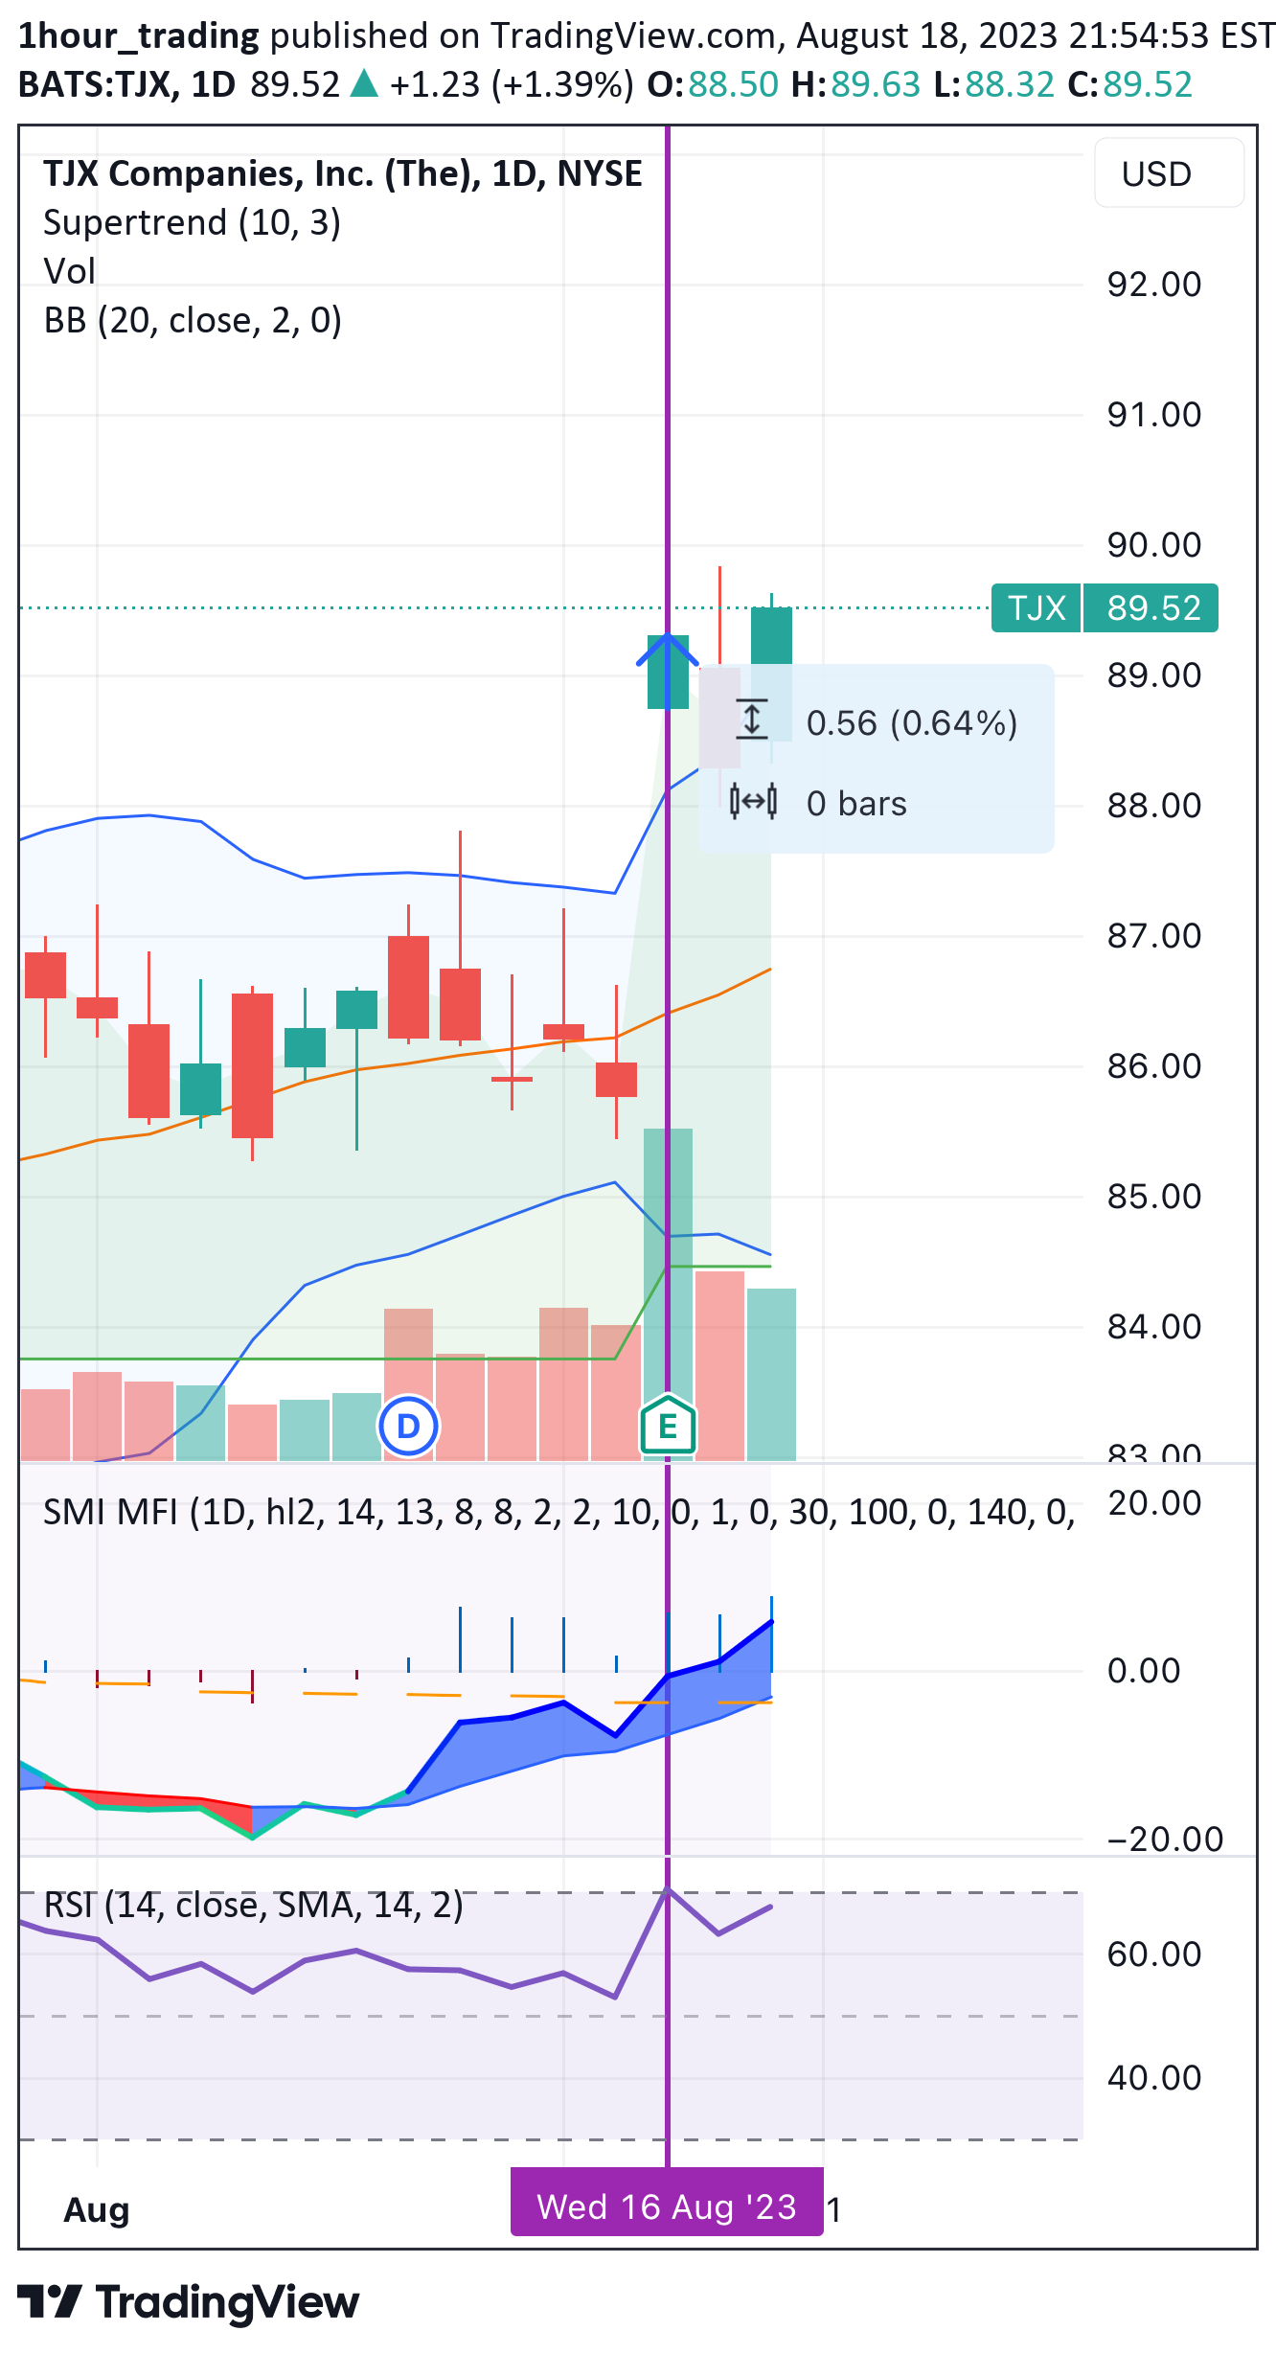Image resolution: width=1276 pixels, height=2354 pixels.
Task: Click the 0.56 (0.64%) measurement text
Action: (912, 722)
